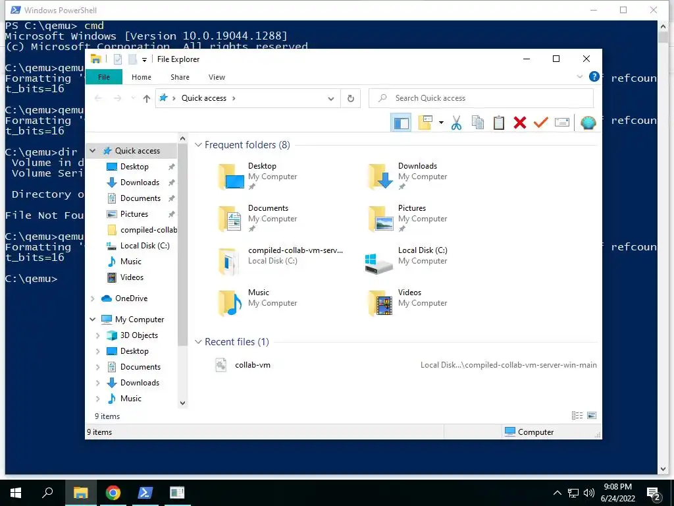
Task: Switch to large icons view layout
Action: click(x=592, y=416)
